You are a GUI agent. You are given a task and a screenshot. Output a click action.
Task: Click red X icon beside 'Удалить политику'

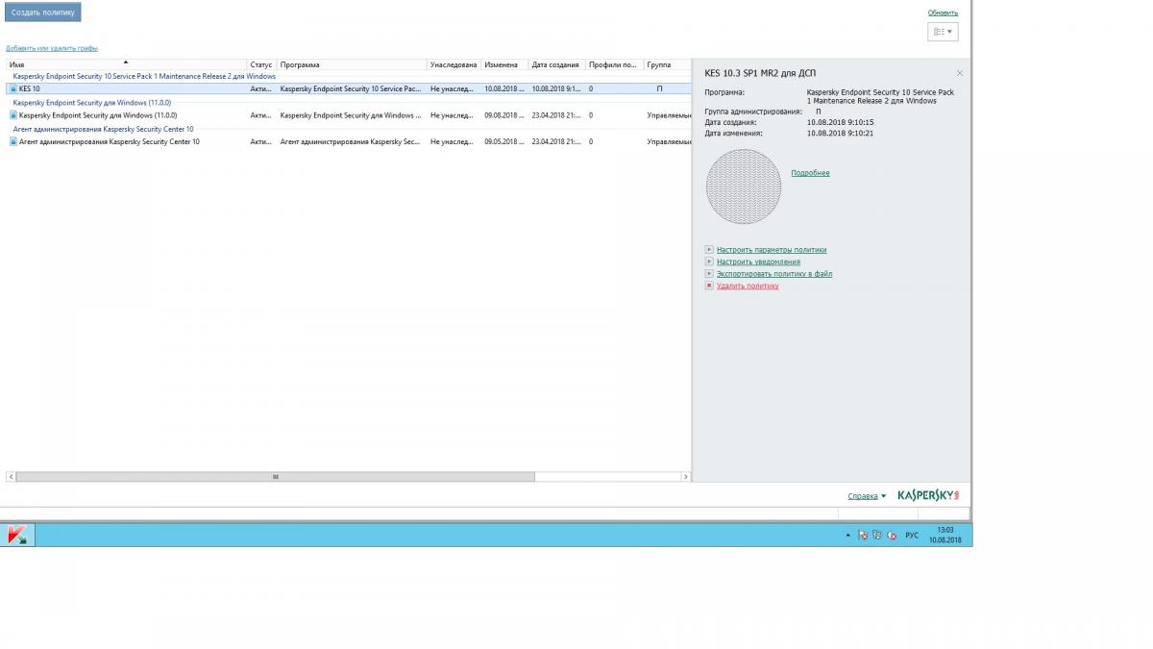pyautogui.click(x=709, y=286)
